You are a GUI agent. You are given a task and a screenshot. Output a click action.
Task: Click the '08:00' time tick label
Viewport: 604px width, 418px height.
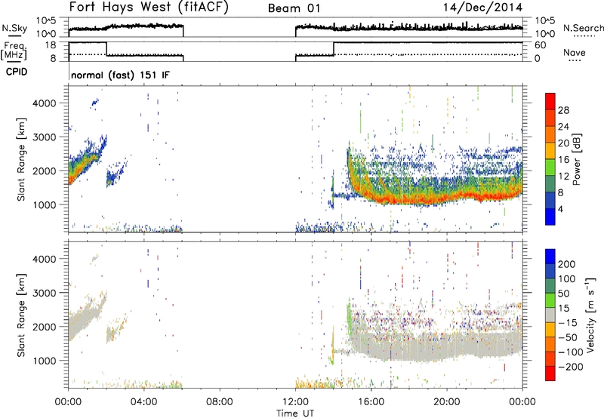pos(220,402)
